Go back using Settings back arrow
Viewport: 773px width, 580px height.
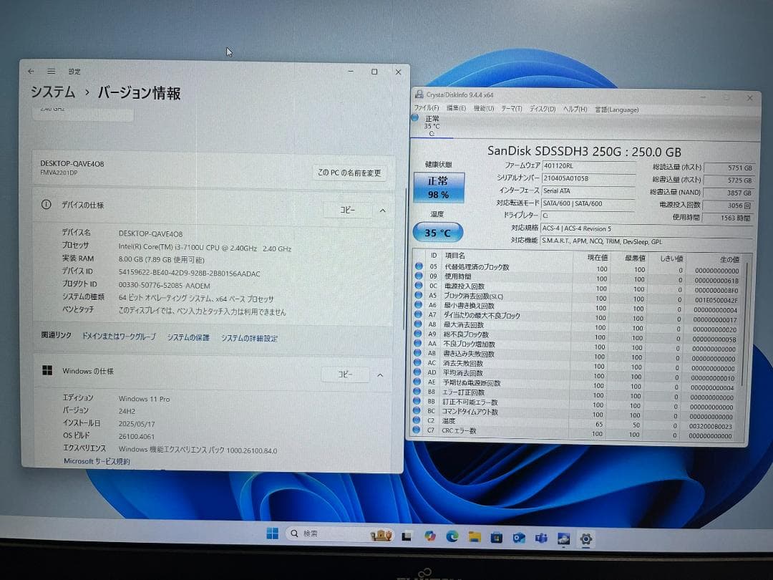click(31, 71)
